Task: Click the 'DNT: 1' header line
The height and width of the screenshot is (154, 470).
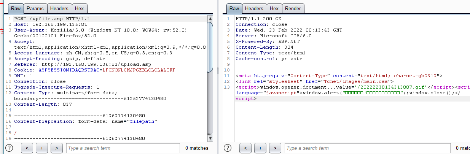Action: (23, 76)
